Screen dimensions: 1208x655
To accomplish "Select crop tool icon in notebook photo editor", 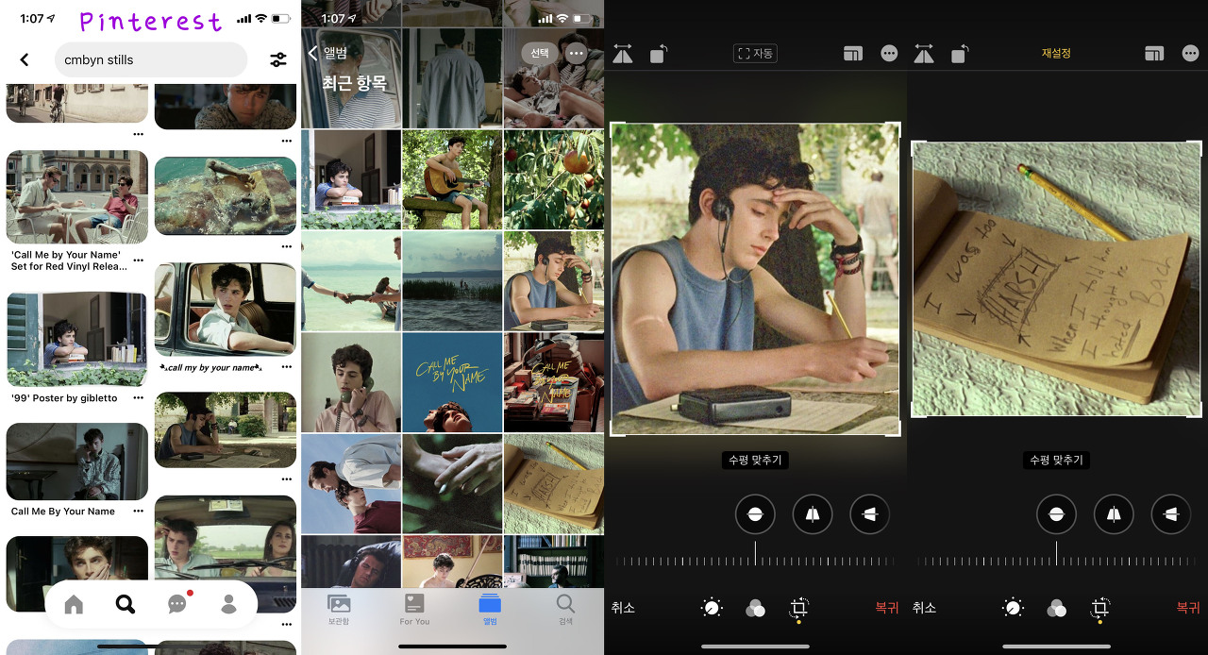I will [x=1099, y=608].
